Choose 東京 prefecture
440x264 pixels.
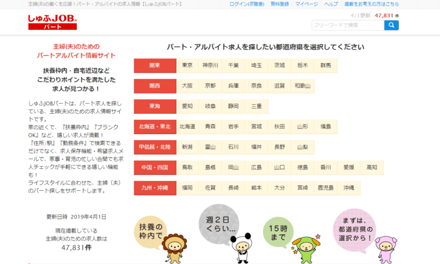tap(187, 65)
